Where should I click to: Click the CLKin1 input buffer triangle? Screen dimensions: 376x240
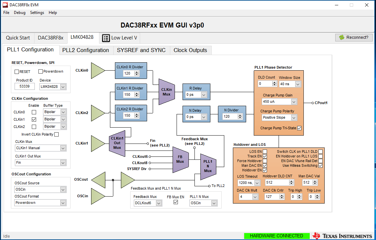(98, 144)
